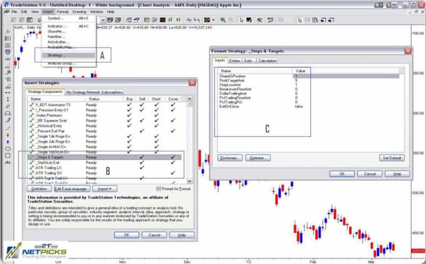426x264 pixels.
Task: Select the vertical line drawing tool
Action: pos(7,38)
